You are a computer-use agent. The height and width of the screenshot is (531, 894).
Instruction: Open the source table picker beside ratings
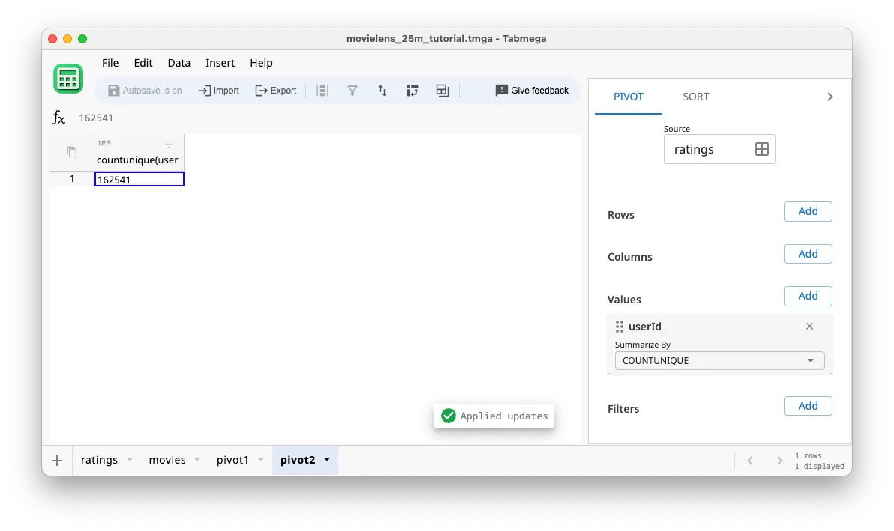[x=762, y=149]
